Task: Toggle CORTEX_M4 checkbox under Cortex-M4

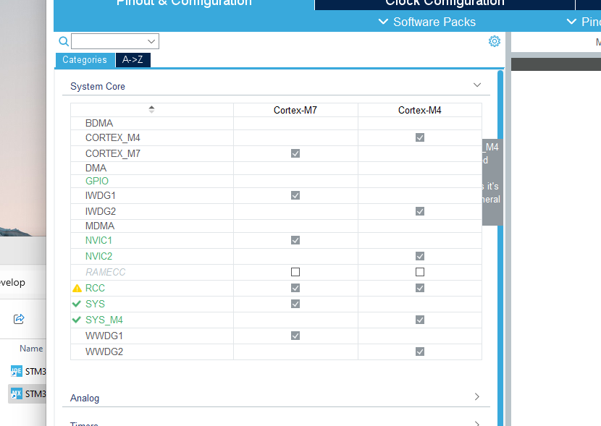Action: (x=420, y=137)
